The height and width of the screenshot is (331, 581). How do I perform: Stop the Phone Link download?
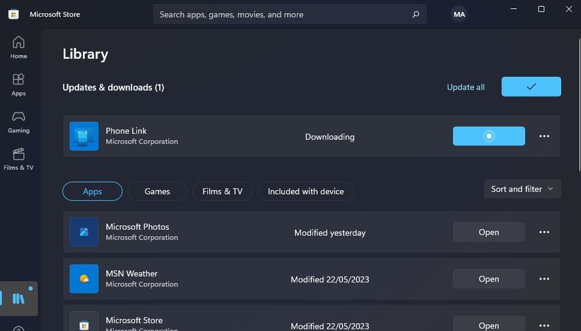pyautogui.click(x=488, y=136)
